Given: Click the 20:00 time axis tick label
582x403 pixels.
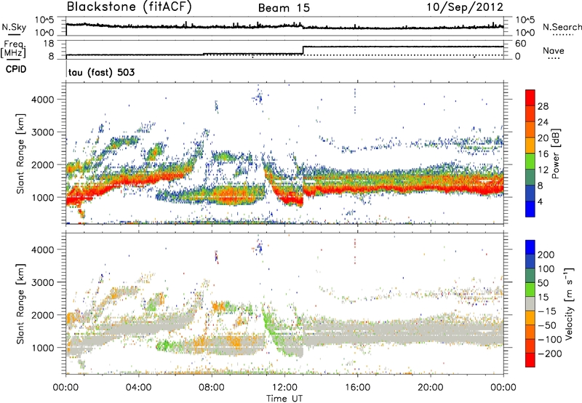Looking at the screenshot, I should point(430,388).
